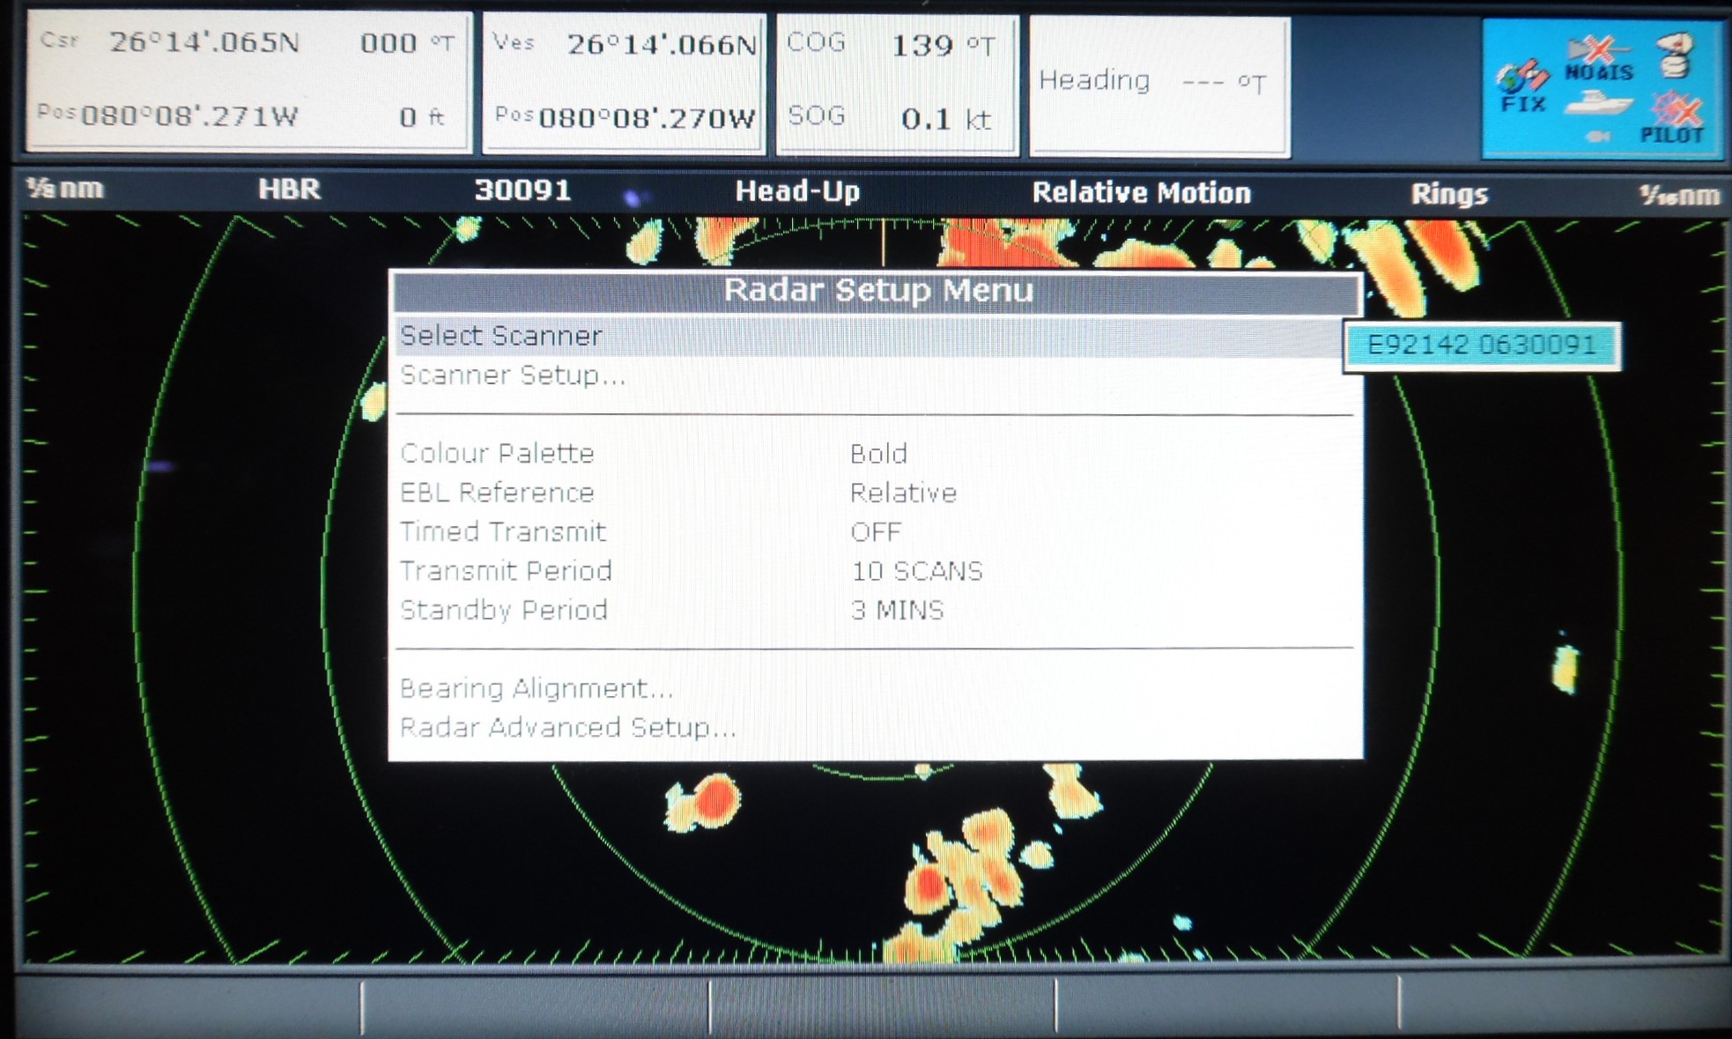
Task: Open Radar Advanced Setup
Action: (566, 727)
